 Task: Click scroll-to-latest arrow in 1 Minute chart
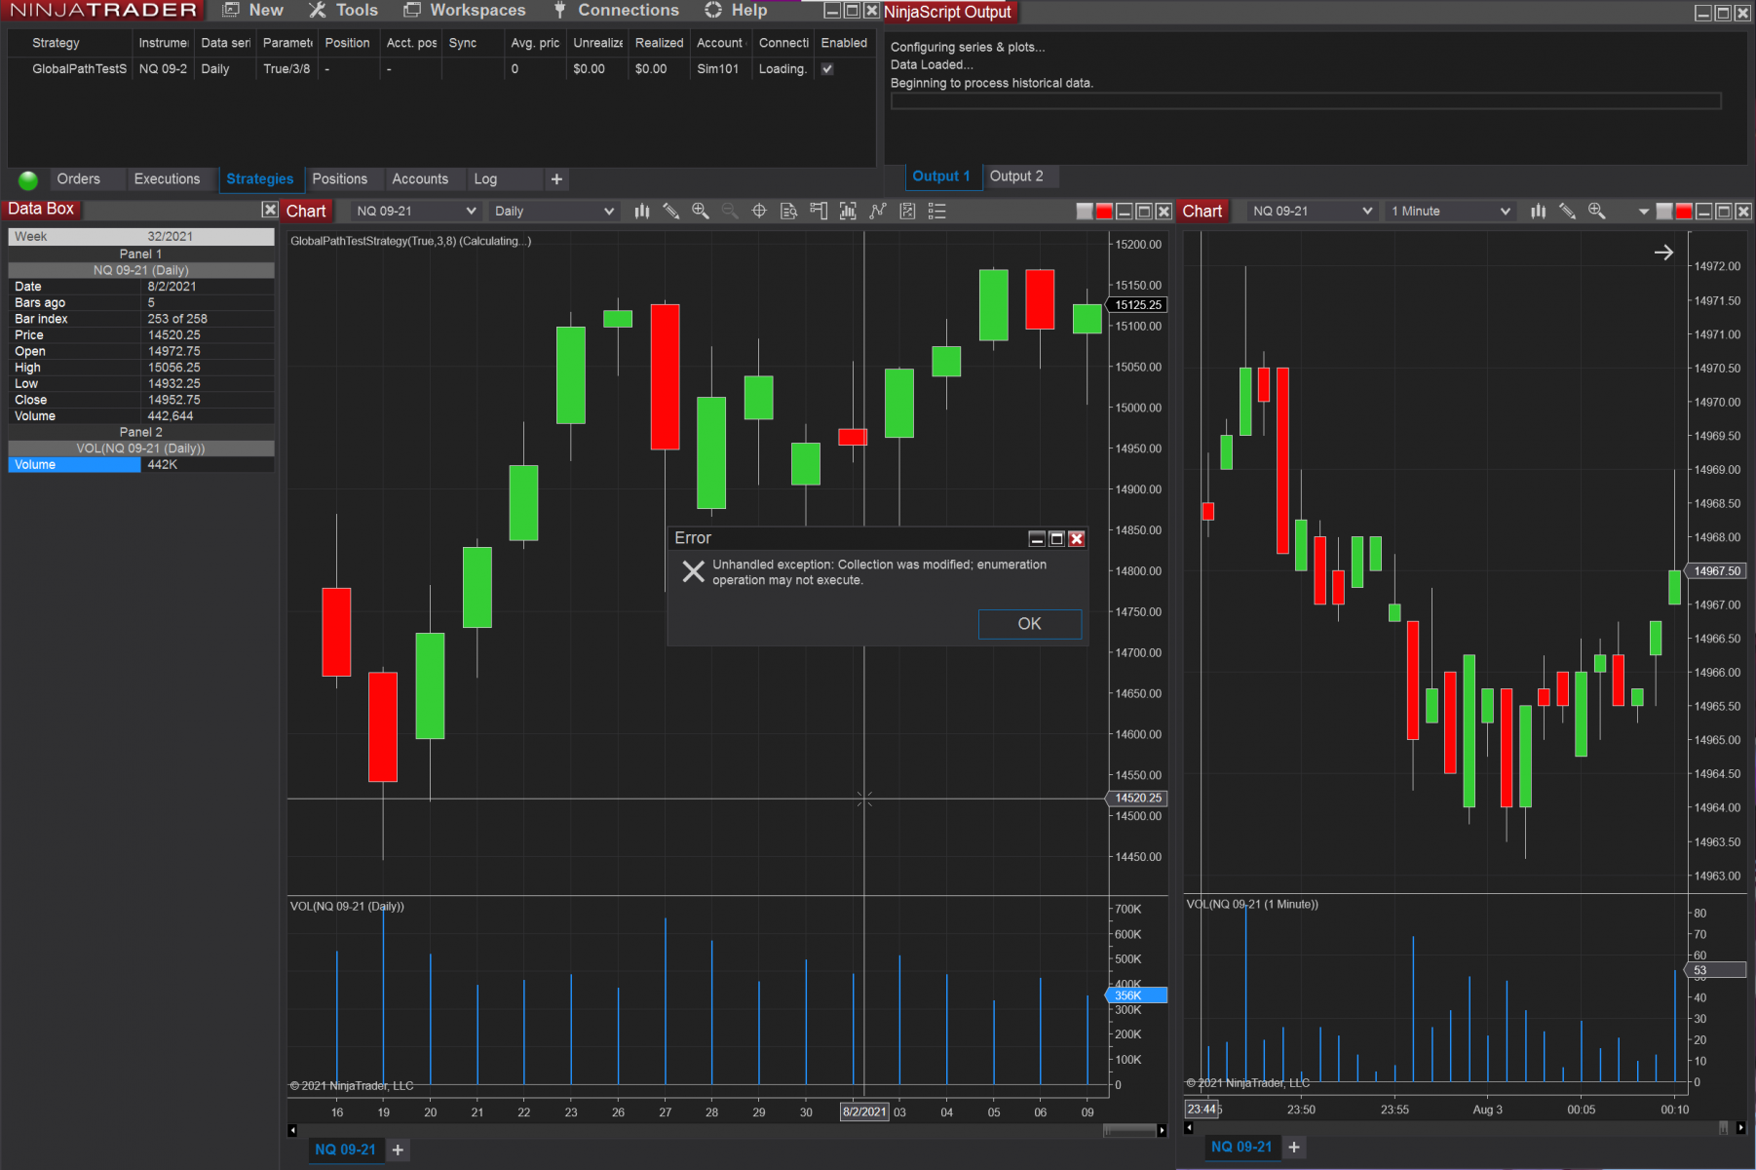point(1663,253)
